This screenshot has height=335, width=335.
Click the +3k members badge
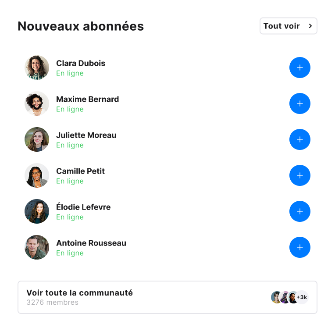tap(303, 297)
